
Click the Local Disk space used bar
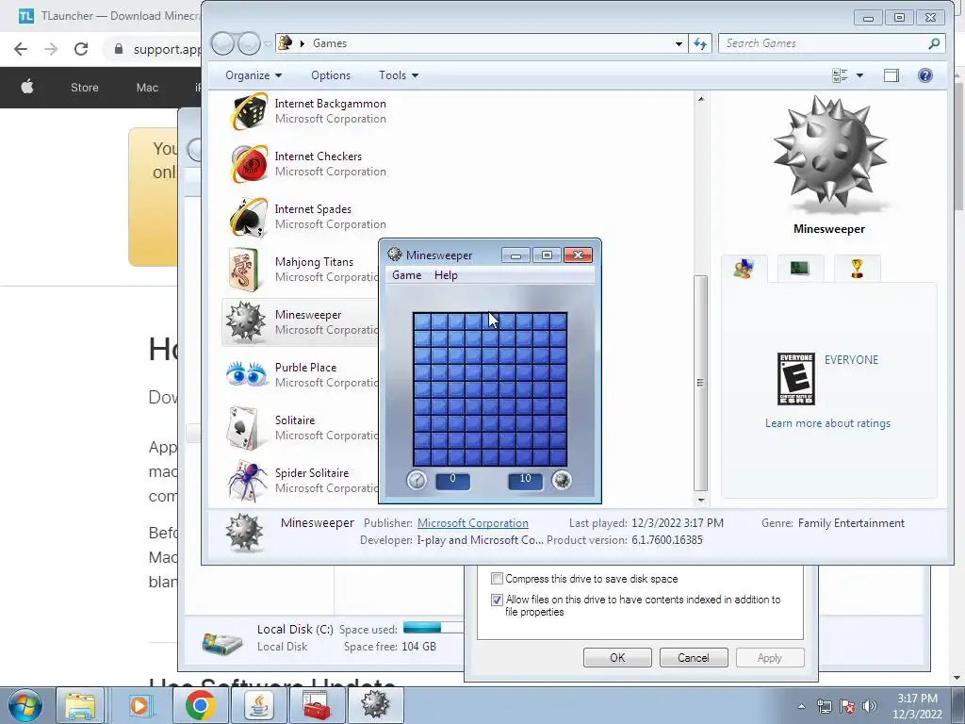(x=433, y=628)
